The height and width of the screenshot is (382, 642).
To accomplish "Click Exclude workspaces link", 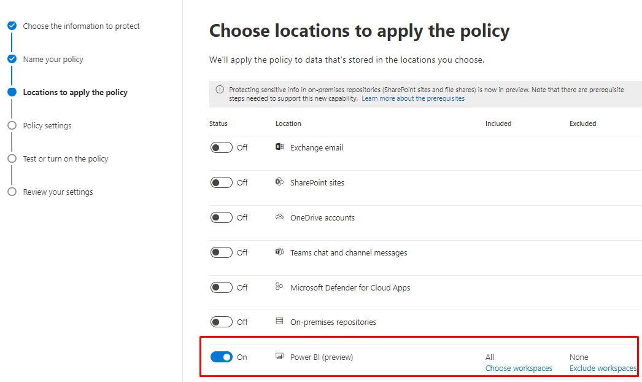I will [x=603, y=368].
